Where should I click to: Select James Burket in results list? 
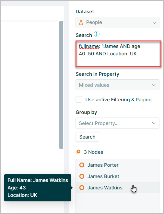coord(118,176)
